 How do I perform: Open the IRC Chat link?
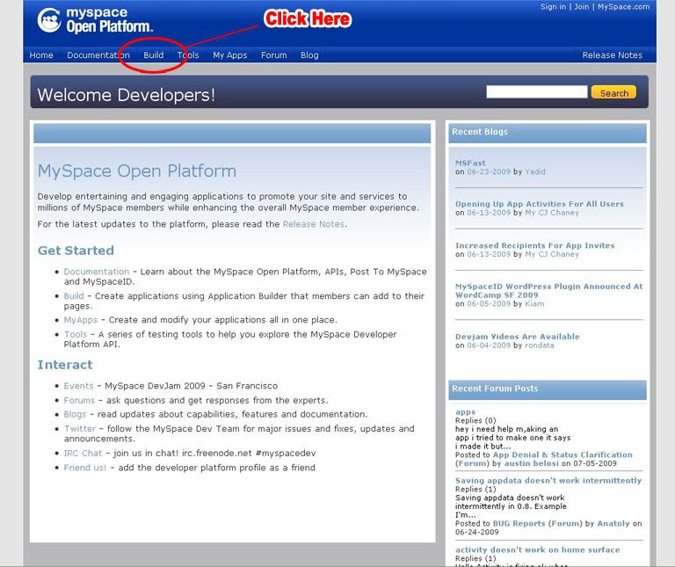(83, 454)
